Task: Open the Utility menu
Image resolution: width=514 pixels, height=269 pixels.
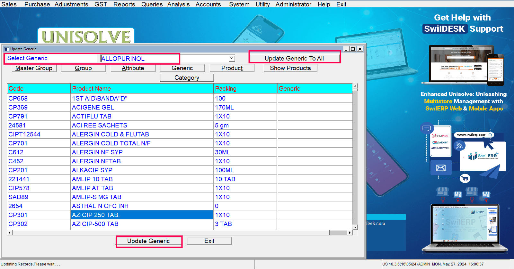Action: (263, 4)
